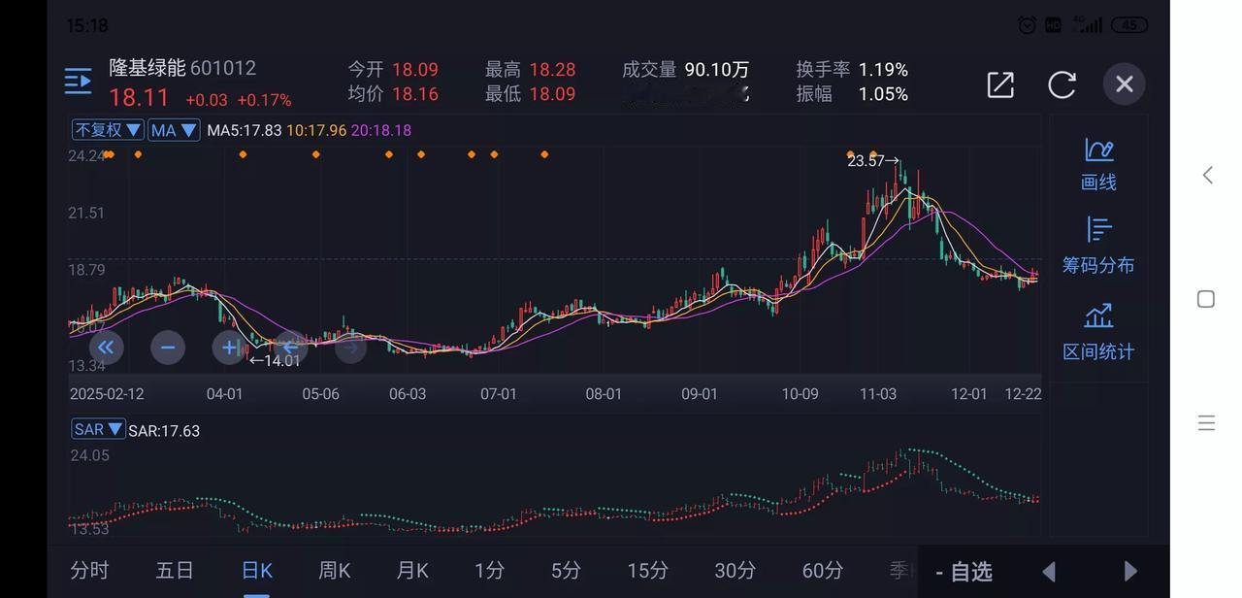Tap the 14.01 low price marker
This screenshot has width=1242, height=598.
pos(276,361)
